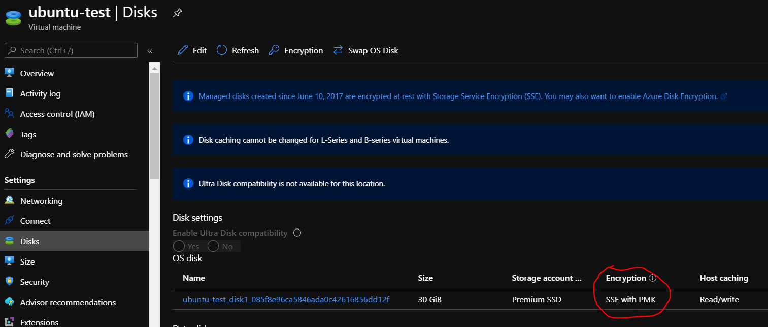The image size is (768, 327).
Task: Click the Settings section heading
Action: [x=19, y=180]
